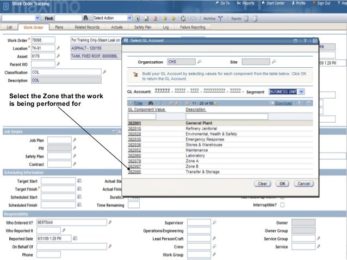Expand the Segment BUSINESS UNIT dropdown
Image resolution: width=347 pixels, height=260 pixels.
click(x=302, y=92)
